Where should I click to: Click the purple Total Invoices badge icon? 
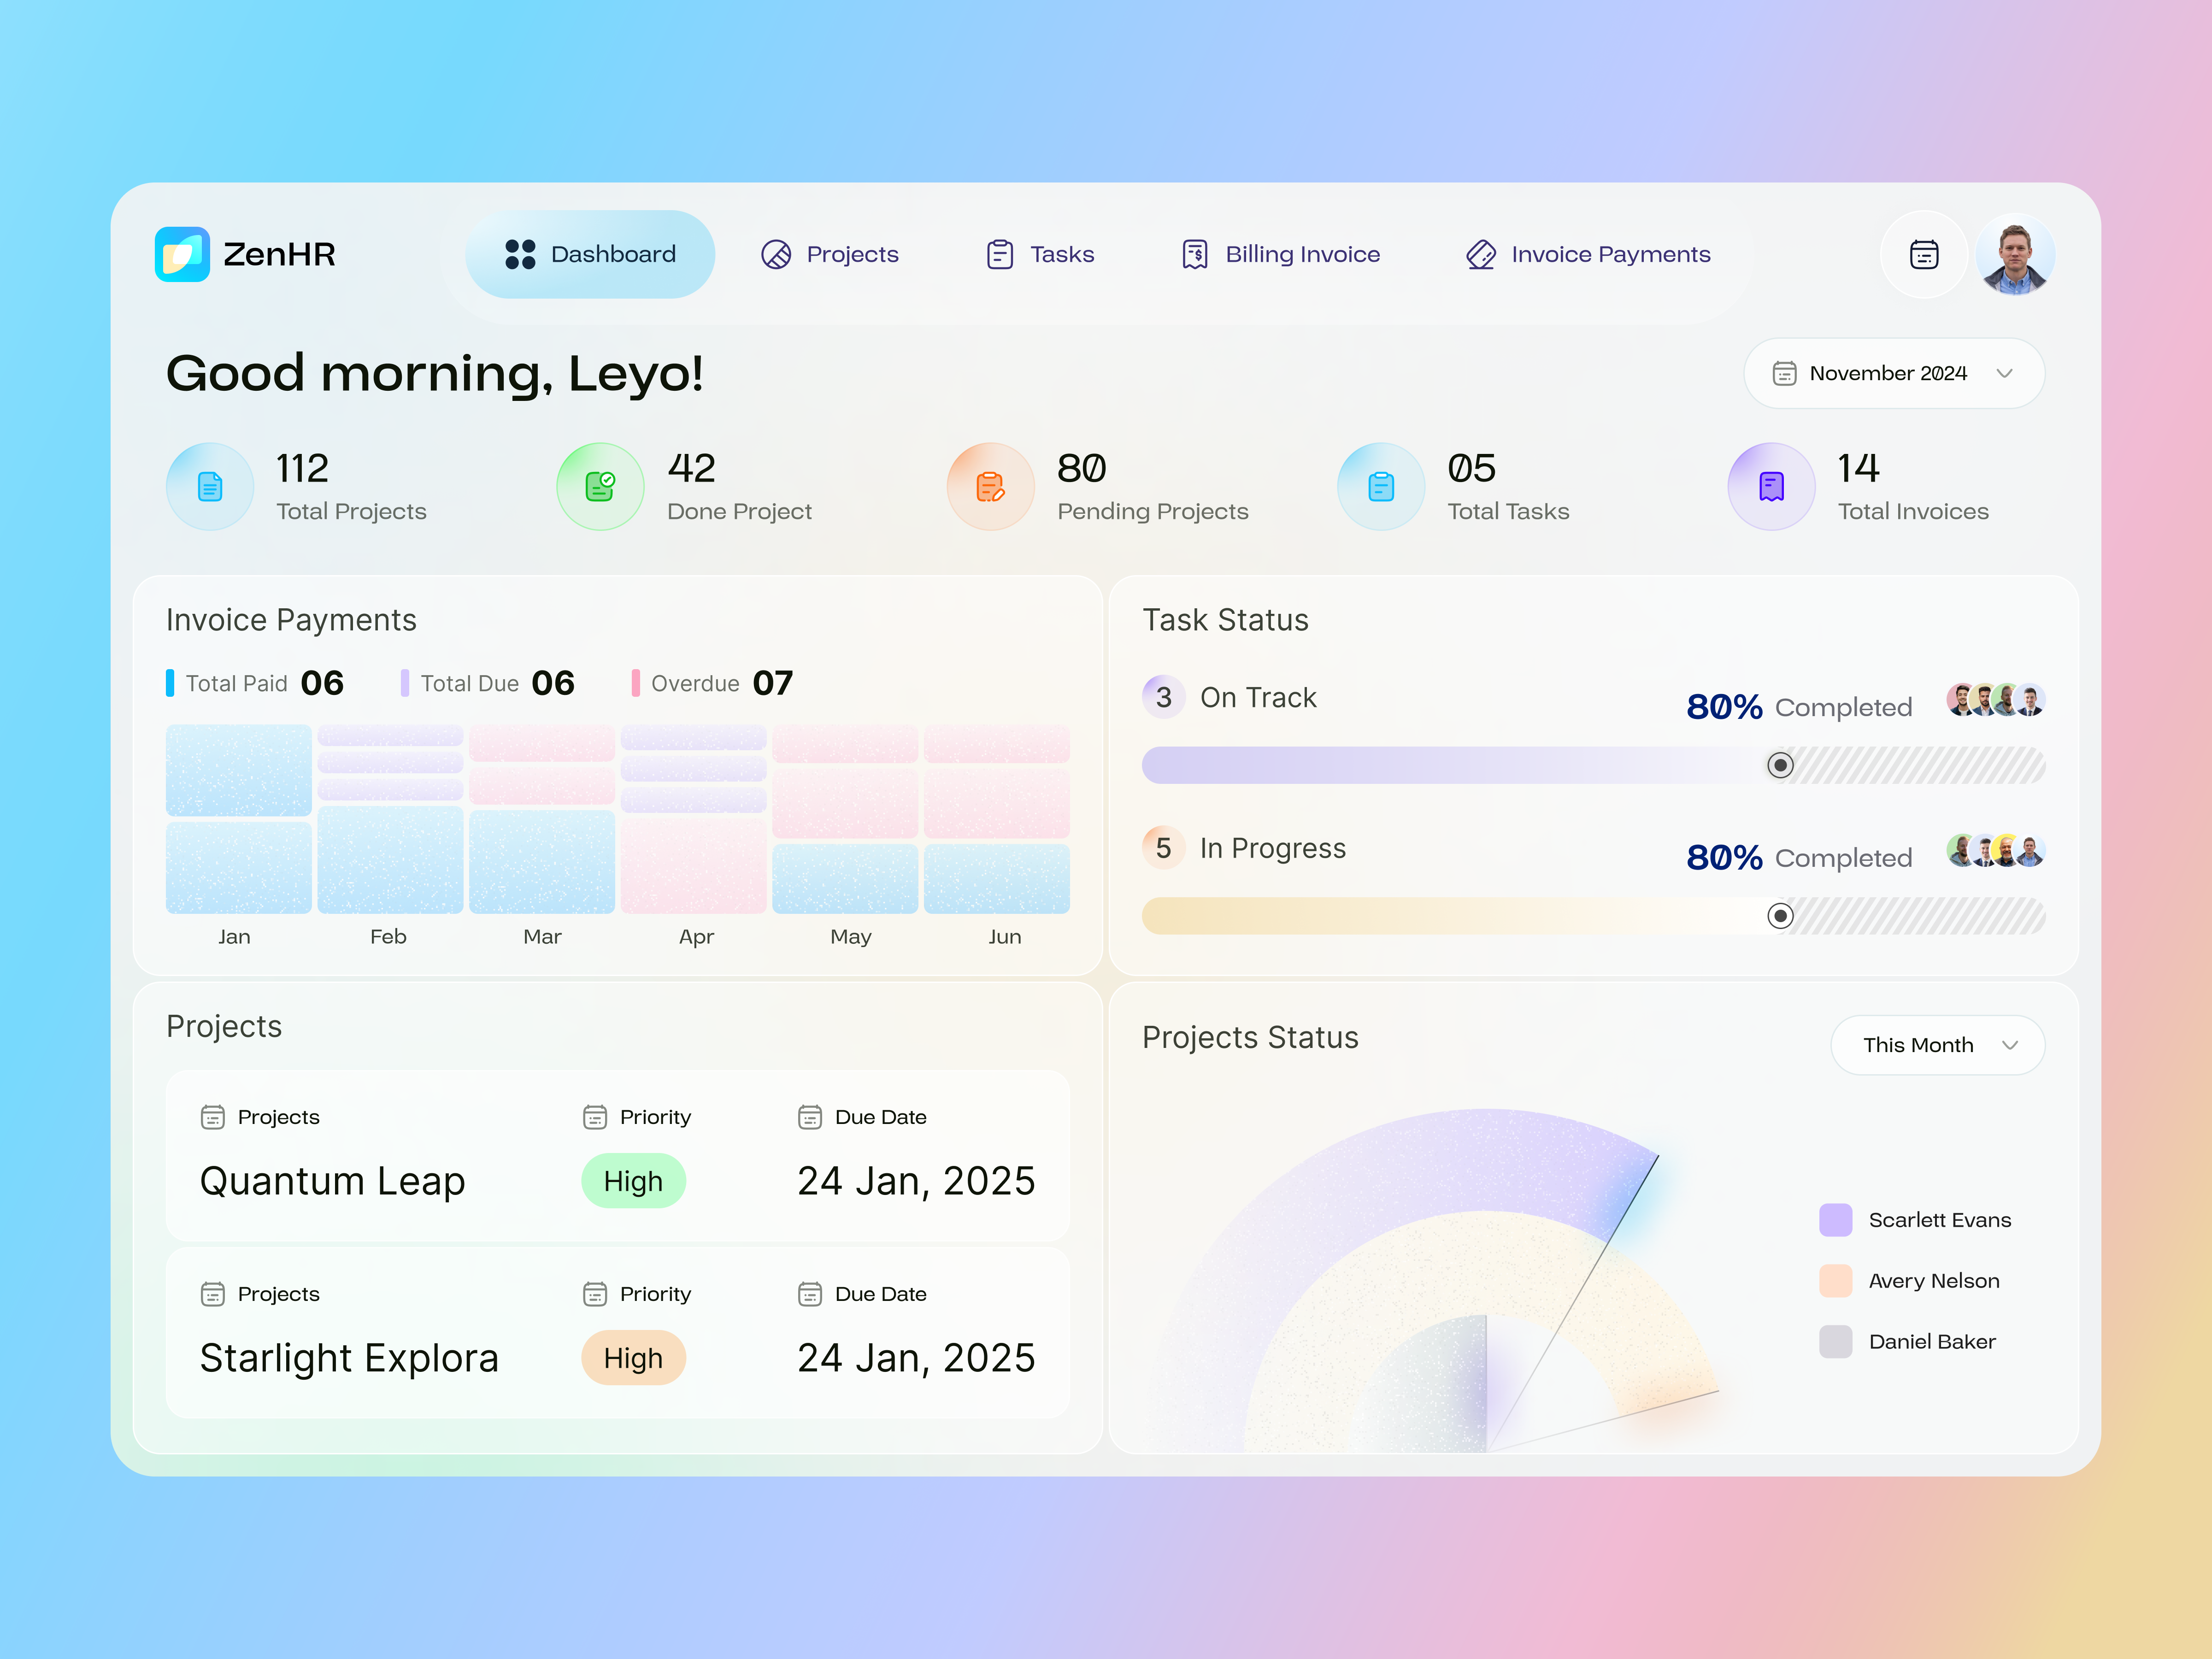1770,486
